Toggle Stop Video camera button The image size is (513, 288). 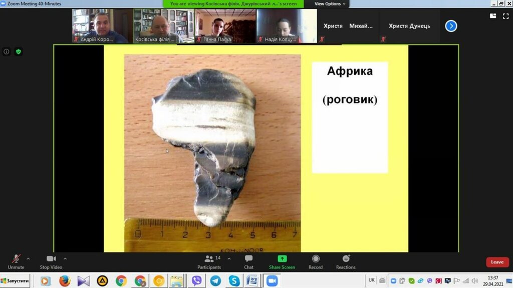(51, 259)
